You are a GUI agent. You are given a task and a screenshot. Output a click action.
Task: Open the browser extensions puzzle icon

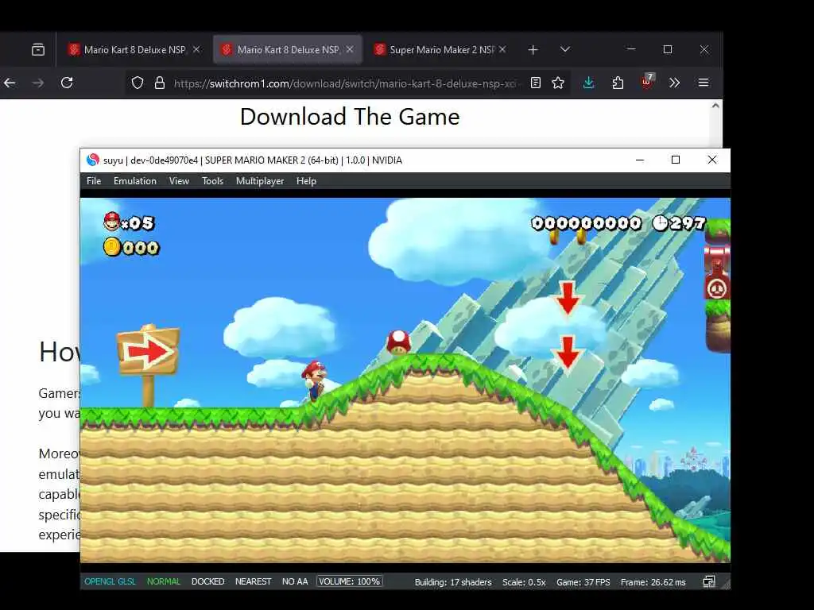click(x=618, y=83)
